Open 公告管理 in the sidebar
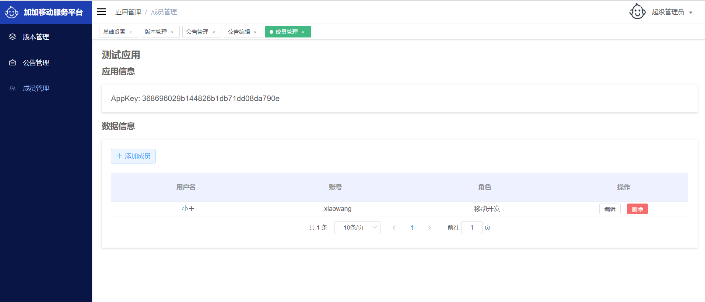Viewport: 705px width, 302px height. click(x=36, y=62)
